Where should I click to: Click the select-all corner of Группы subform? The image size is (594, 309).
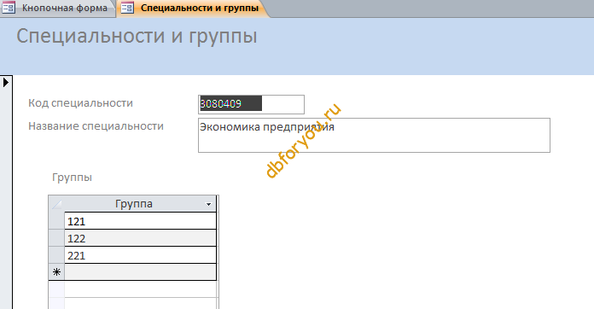coord(56,204)
